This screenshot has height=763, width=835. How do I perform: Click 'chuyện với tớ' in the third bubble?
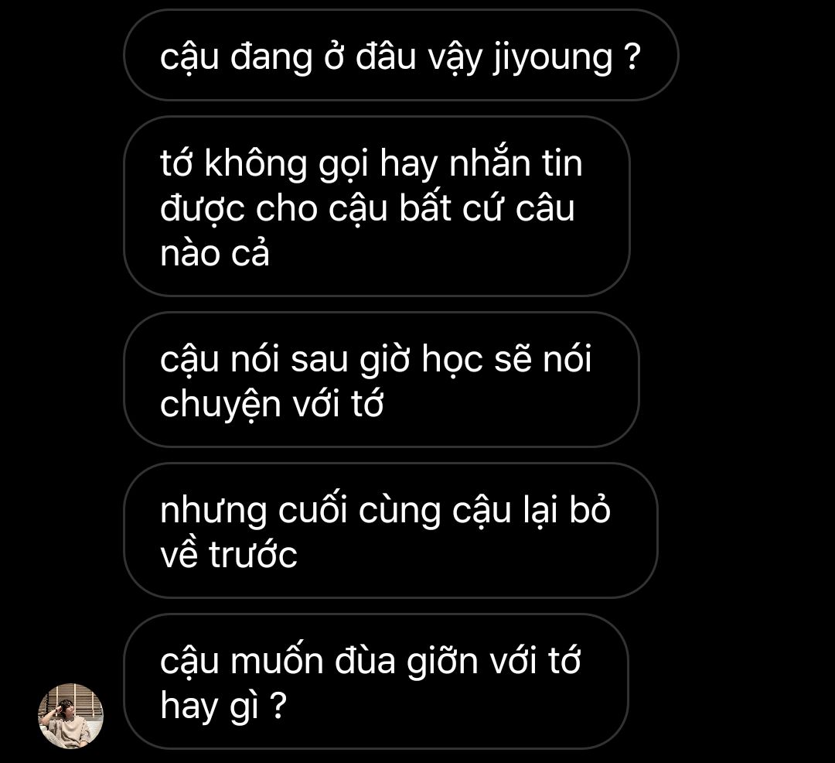(x=271, y=405)
